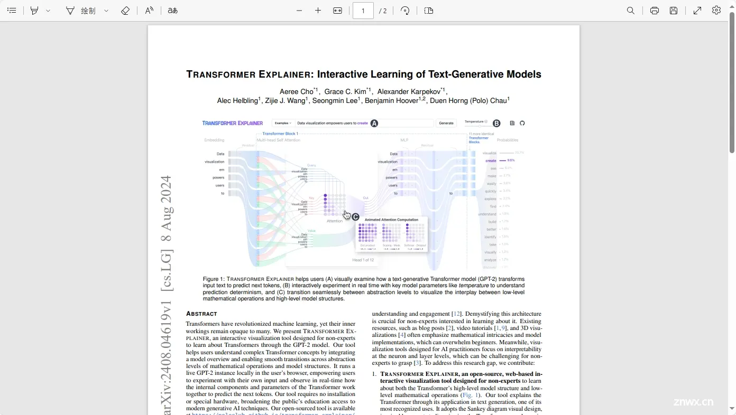Focus the page number field
The height and width of the screenshot is (415, 736).
363,11
